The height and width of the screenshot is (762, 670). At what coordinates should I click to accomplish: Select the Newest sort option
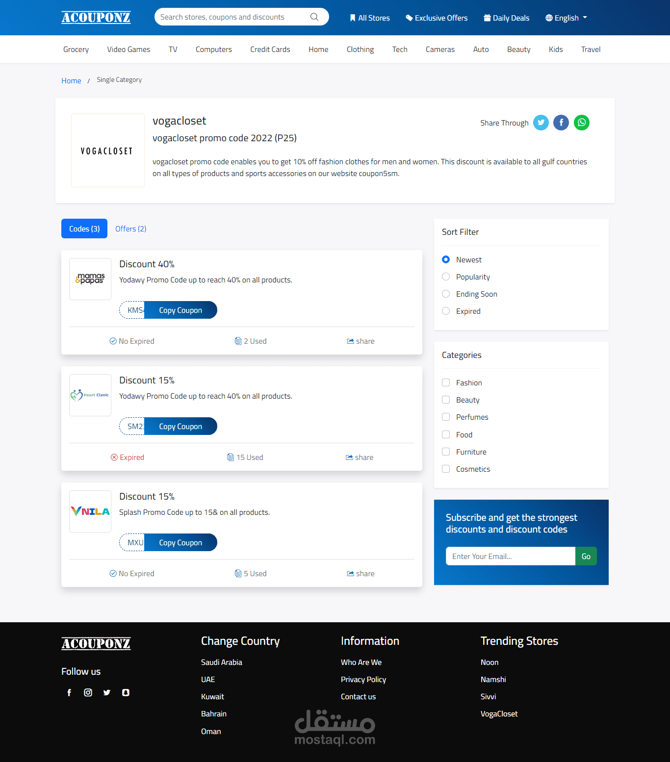click(x=446, y=259)
